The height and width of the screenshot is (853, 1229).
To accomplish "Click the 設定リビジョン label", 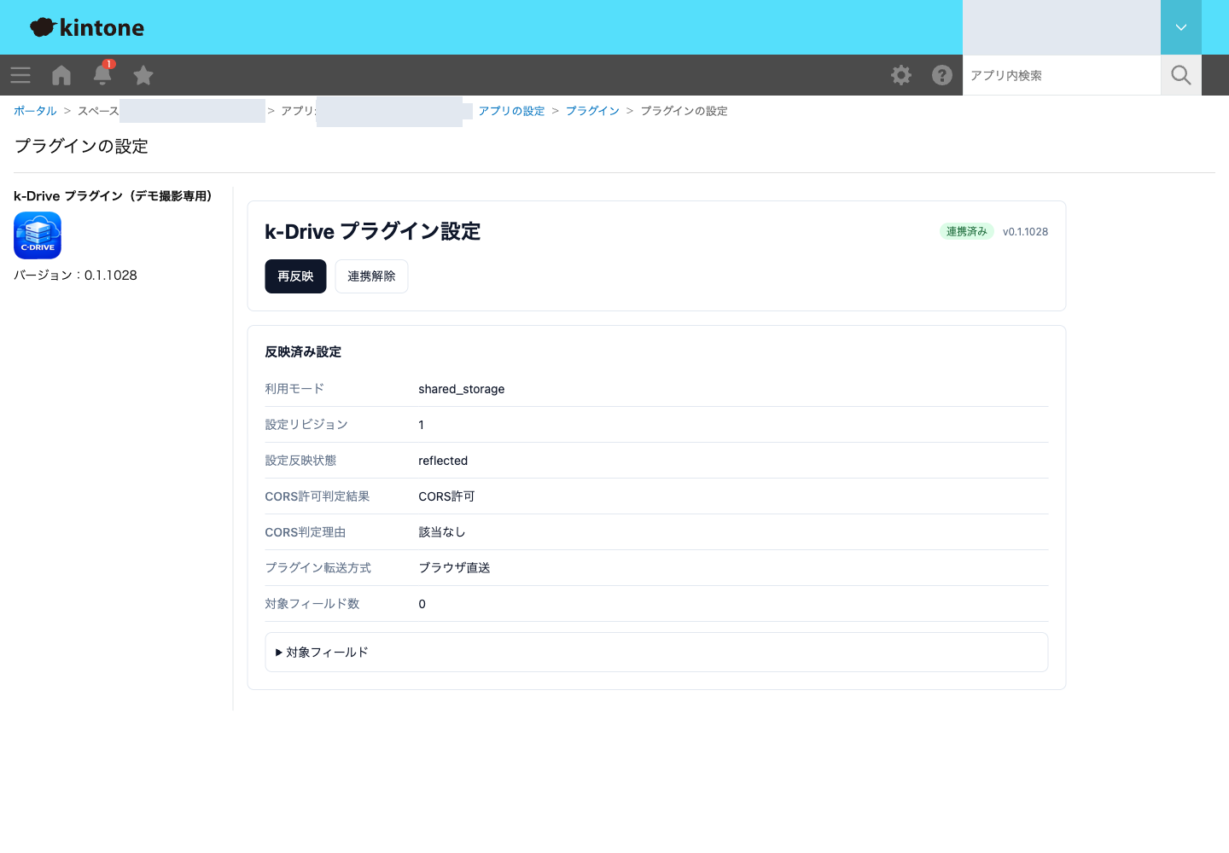I will pos(306,425).
